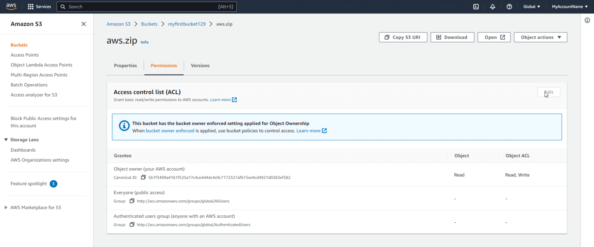The height and width of the screenshot is (247, 594).
Task: Open the help question mark icon
Action: click(x=509, y=7)
